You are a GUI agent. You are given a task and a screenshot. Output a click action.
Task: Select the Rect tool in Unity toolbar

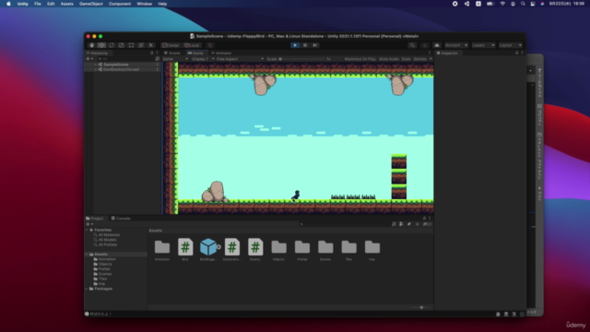click(x=131, y=45)
